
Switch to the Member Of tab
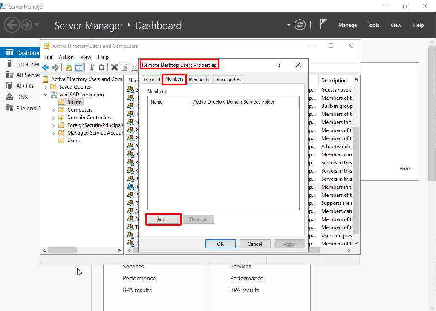[199, 80]
